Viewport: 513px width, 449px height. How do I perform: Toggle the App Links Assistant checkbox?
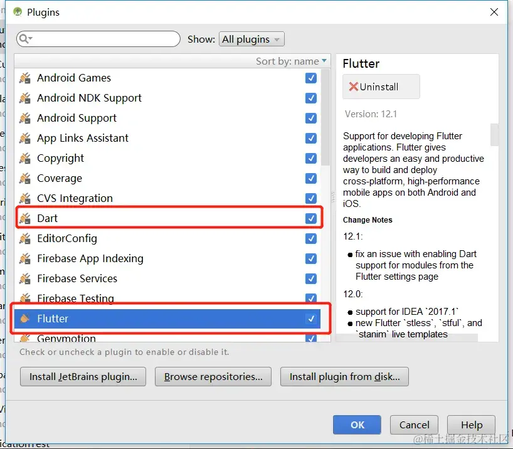pyautogui.click(x=311, y=138)
